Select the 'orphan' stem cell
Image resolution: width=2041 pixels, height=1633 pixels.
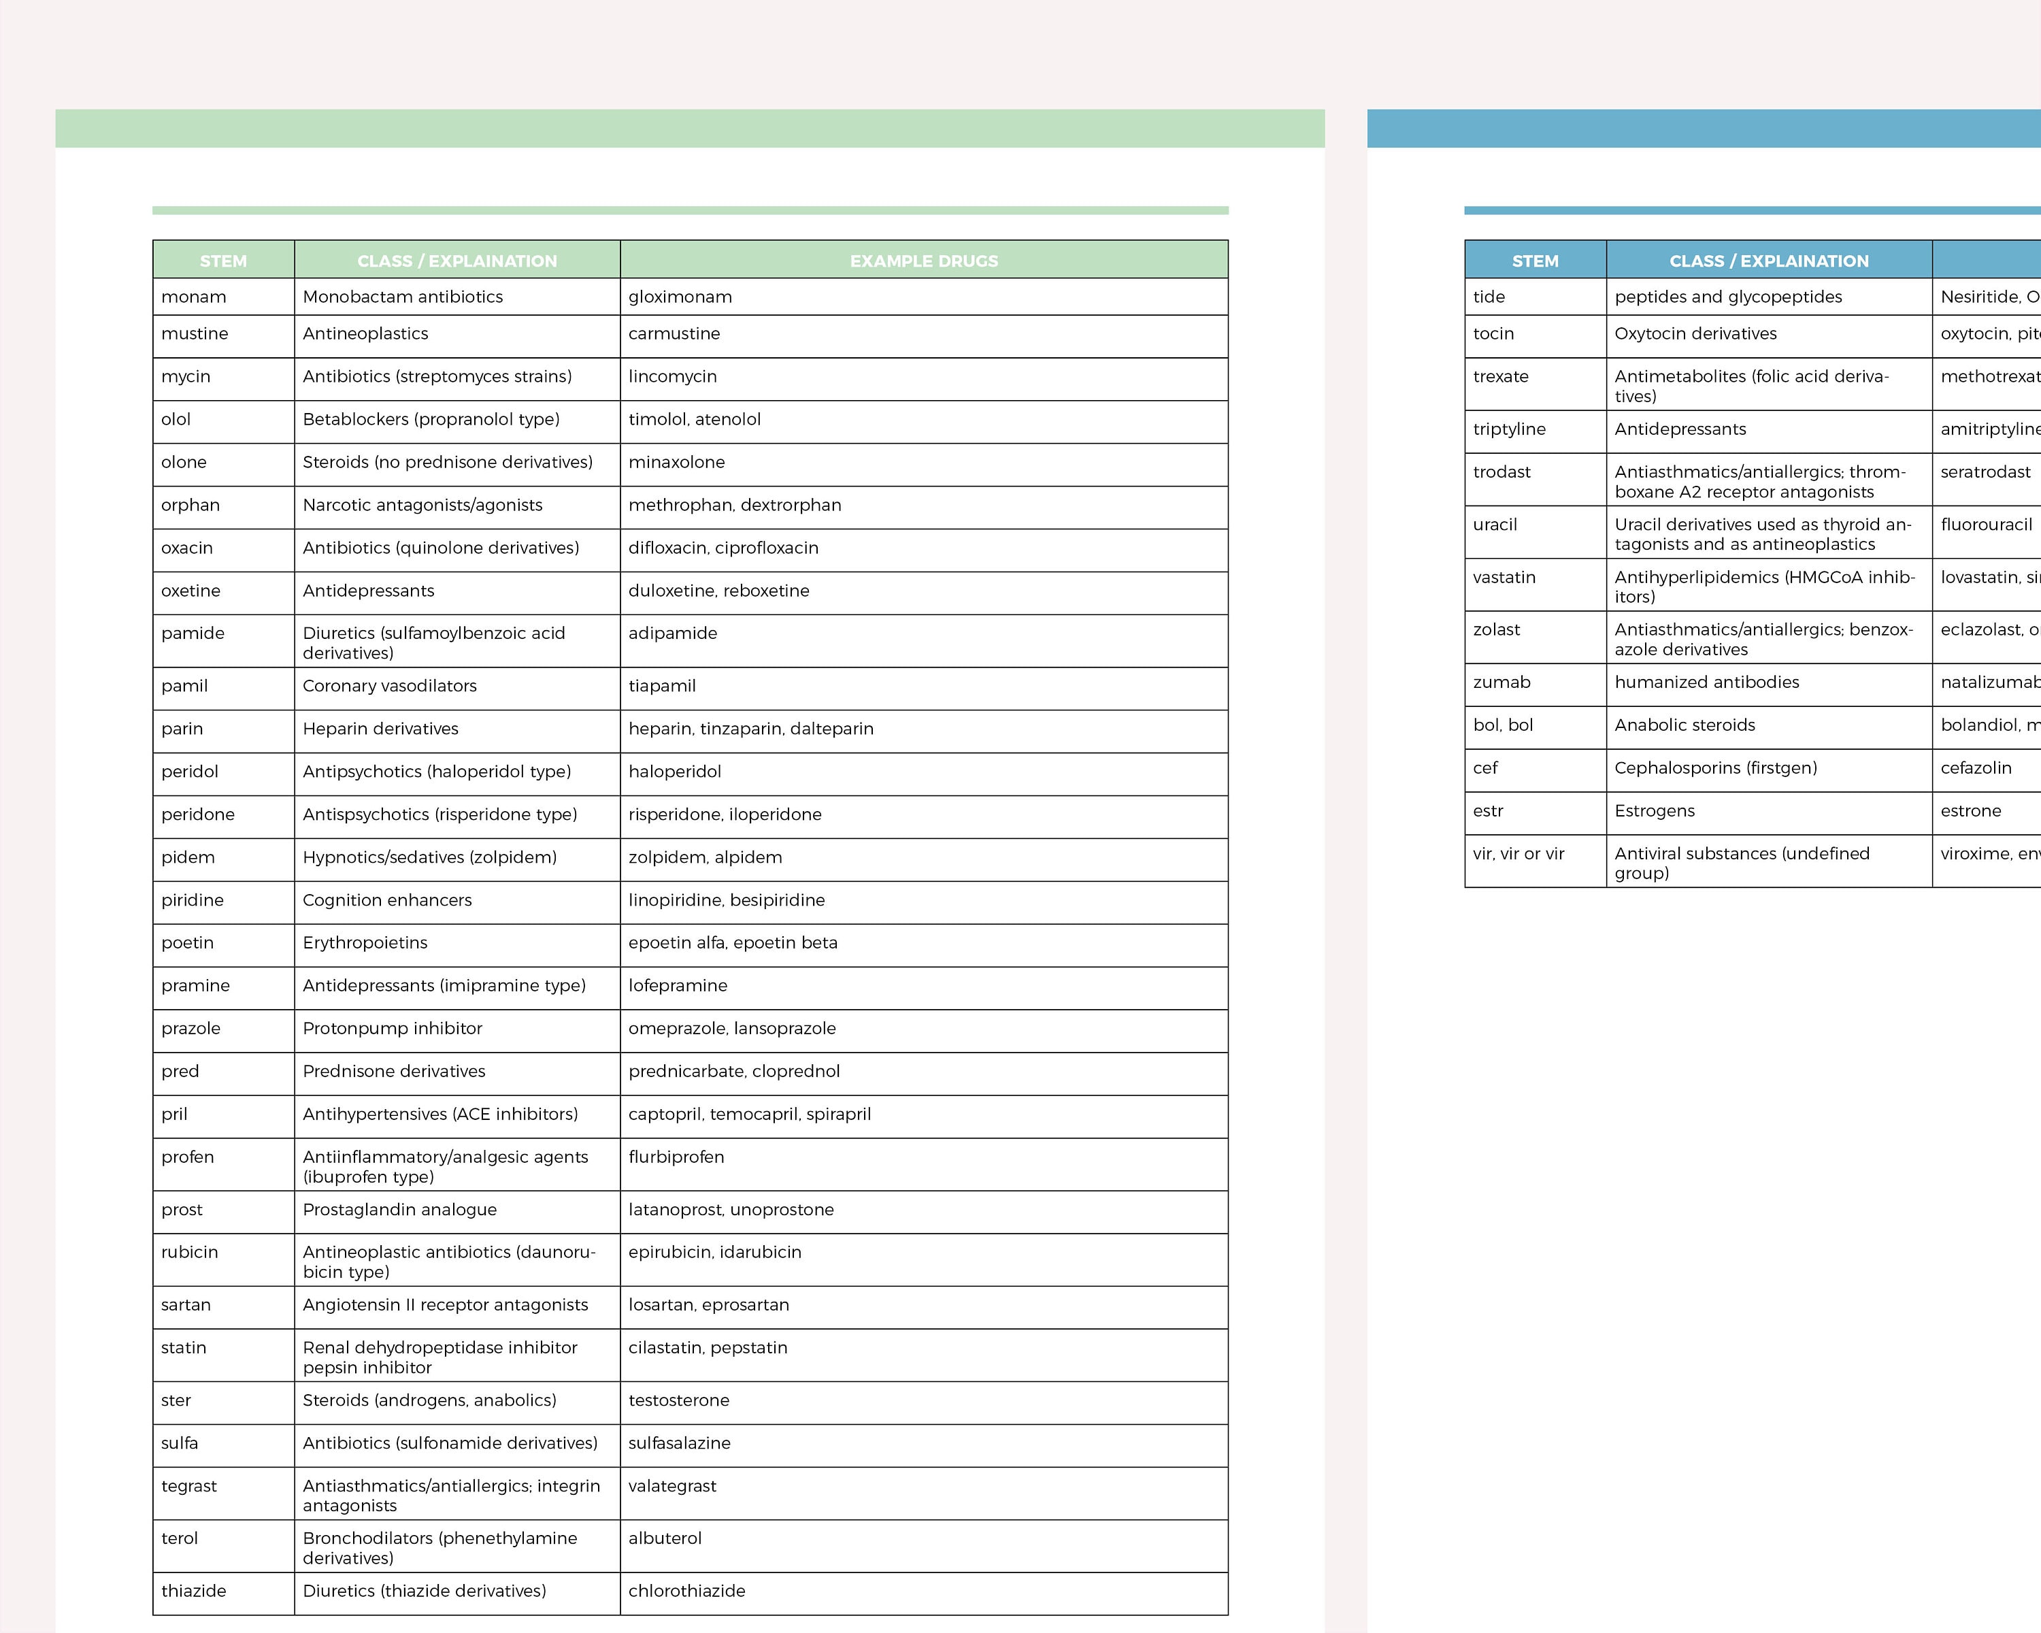(x=223, y=508)
